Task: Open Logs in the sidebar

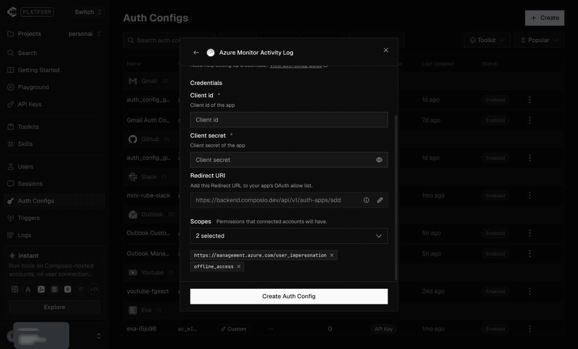Action: tap(54, 235)
